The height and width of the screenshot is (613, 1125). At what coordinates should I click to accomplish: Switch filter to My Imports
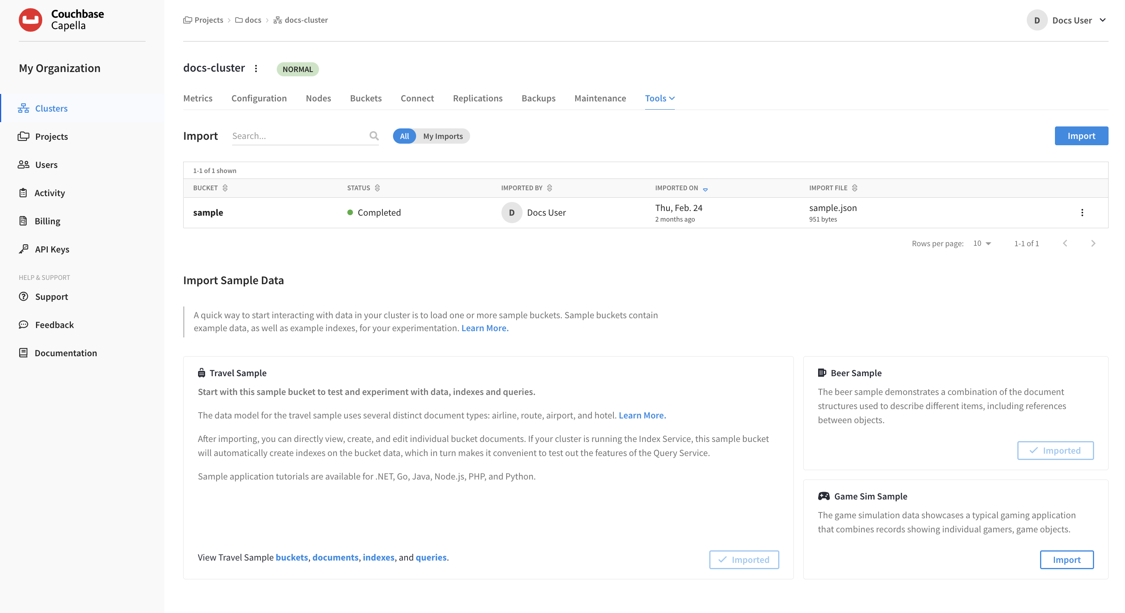click(442, 136)
